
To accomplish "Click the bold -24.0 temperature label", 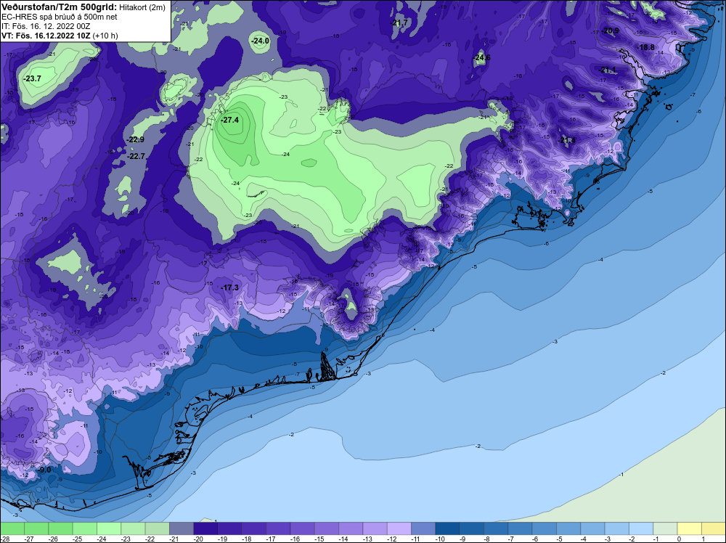I will (x=260, y=41).
